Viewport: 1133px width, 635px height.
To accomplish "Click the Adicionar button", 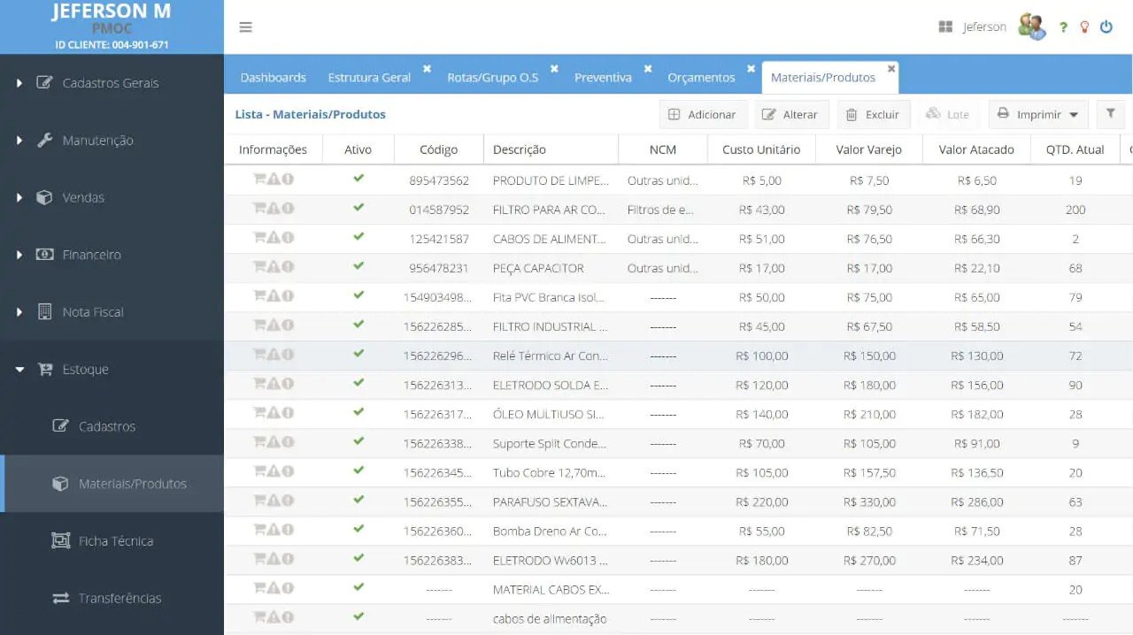I will [703, 114].
